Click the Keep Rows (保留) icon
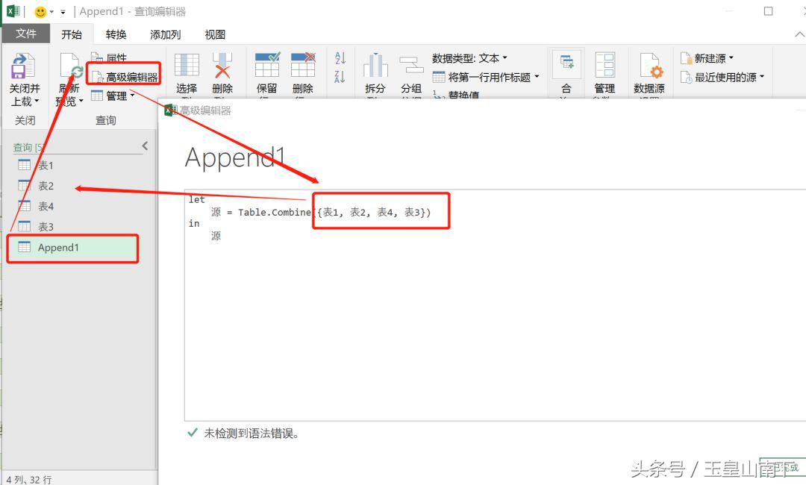This screenshot has width=806, height=485. click(x=267, y=65)
